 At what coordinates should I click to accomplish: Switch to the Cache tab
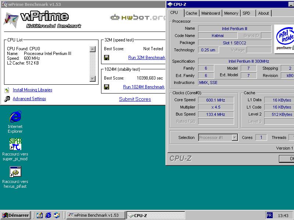191,13
